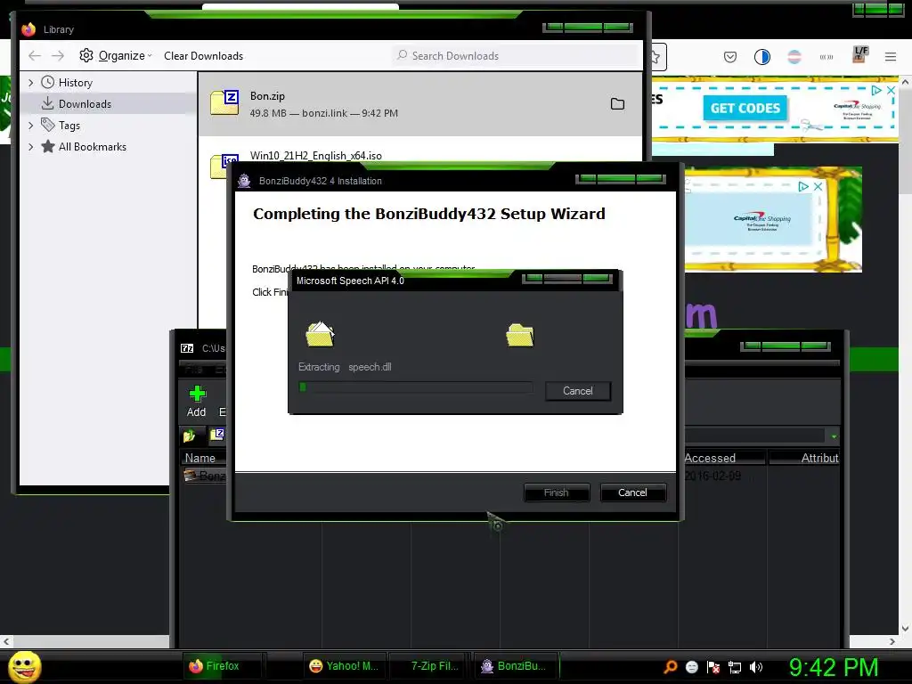The width and height of the screenshot is (912, 684).
Task: Click the History clock icon
Action: (48, 82)
